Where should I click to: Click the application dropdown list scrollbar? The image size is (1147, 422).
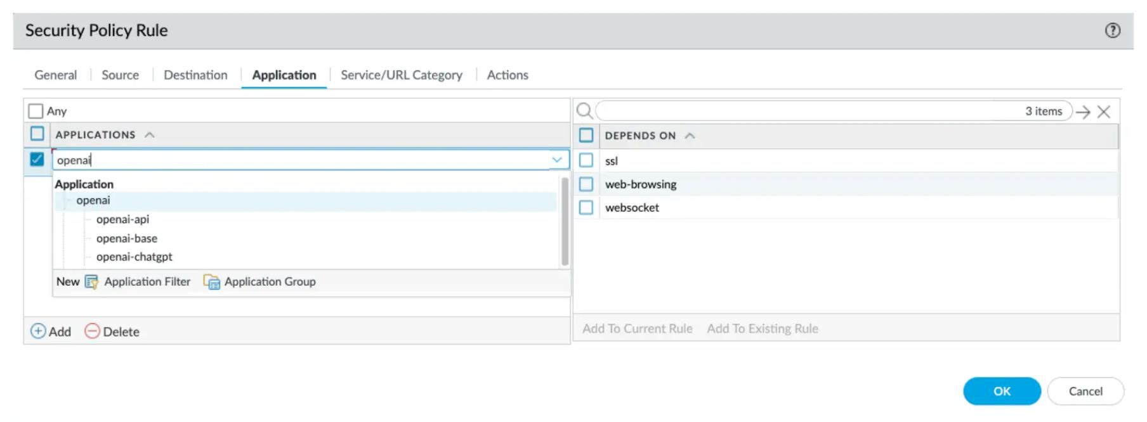565,222
